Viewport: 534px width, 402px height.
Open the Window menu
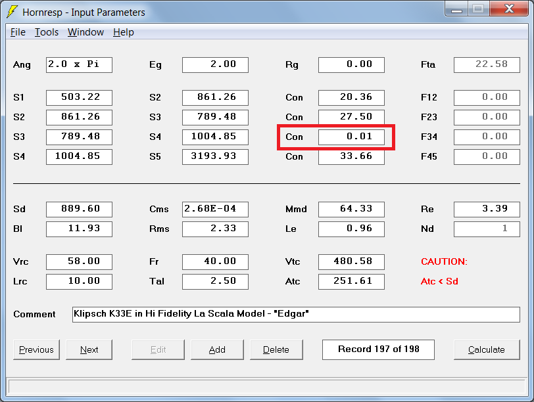point(85,32)
